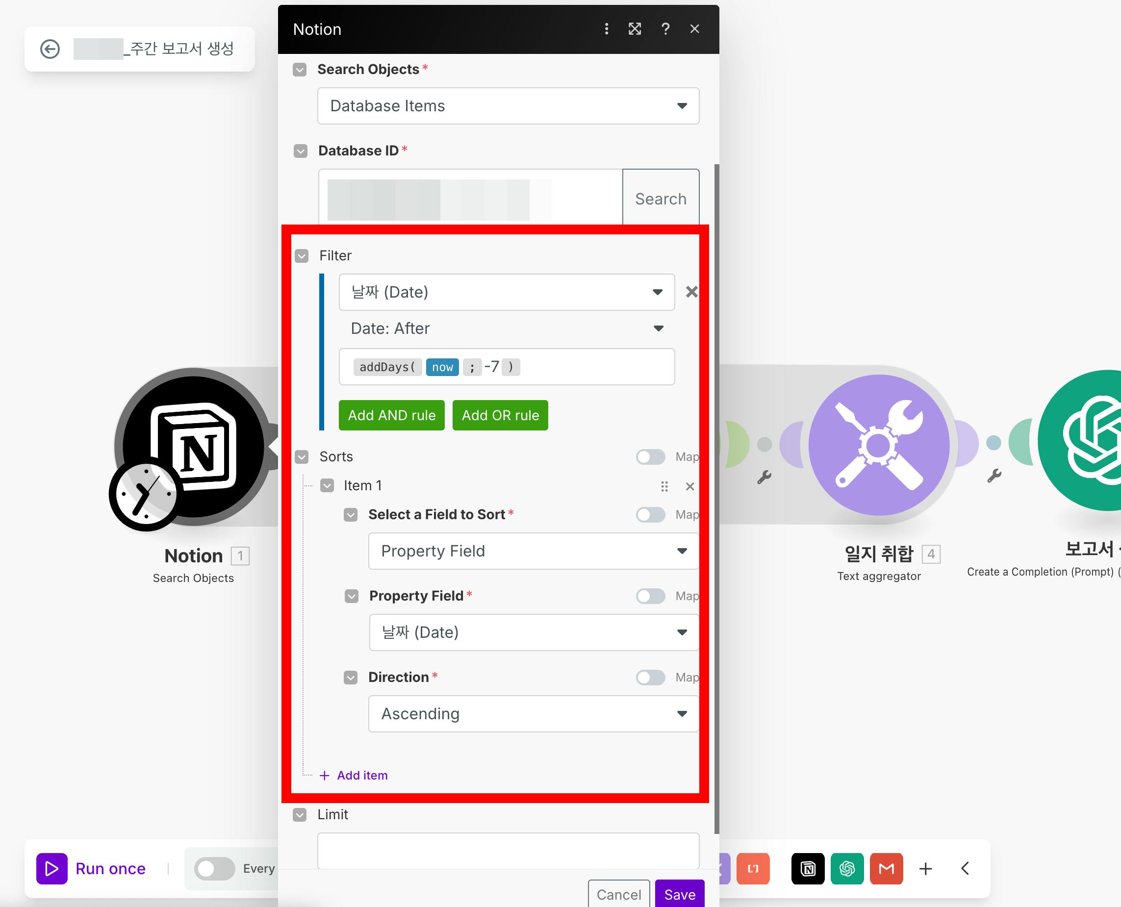The width and height of the screenshot is (1121, 907).
Task: Open the Database Items dropdown
Action: 508,106
